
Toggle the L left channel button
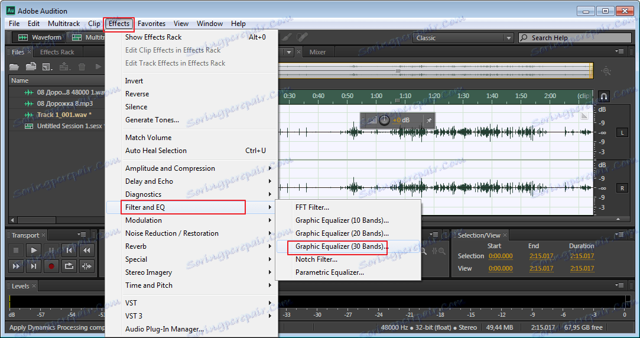(x=622, y=133)
